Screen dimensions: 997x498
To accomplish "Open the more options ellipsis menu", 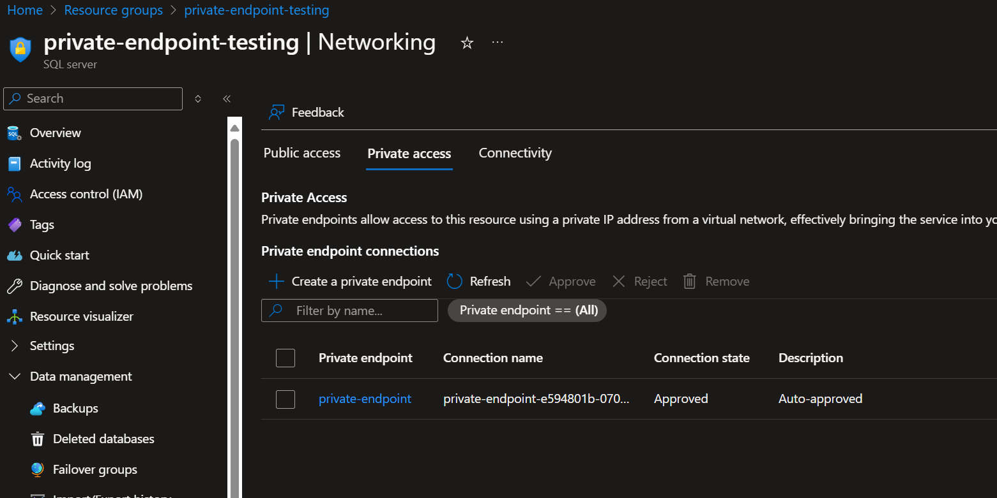I will point(498,42).
